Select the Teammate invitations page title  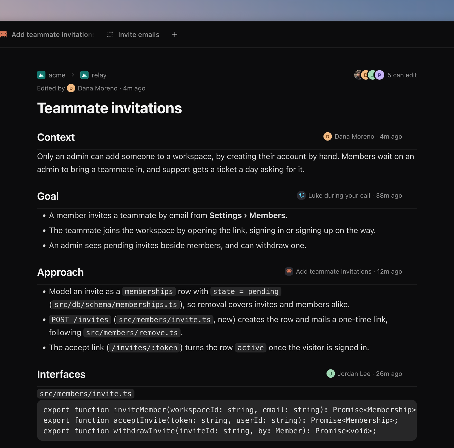tap(109, 108)
